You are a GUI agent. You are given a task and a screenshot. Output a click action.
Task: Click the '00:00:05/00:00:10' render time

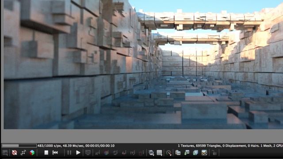100,146
